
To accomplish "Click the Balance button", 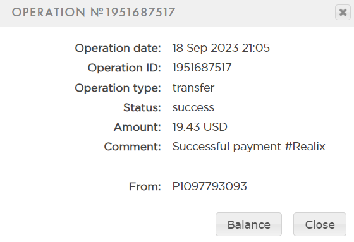I will coord(248,224).
